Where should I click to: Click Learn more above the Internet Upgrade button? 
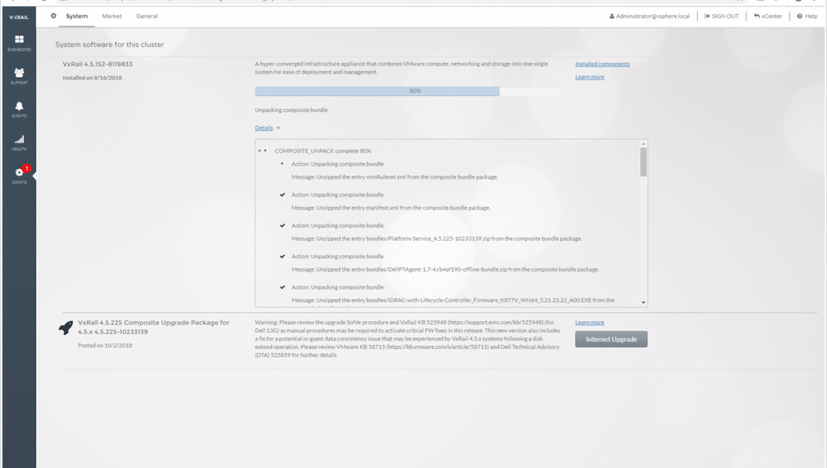click(590, 322)
